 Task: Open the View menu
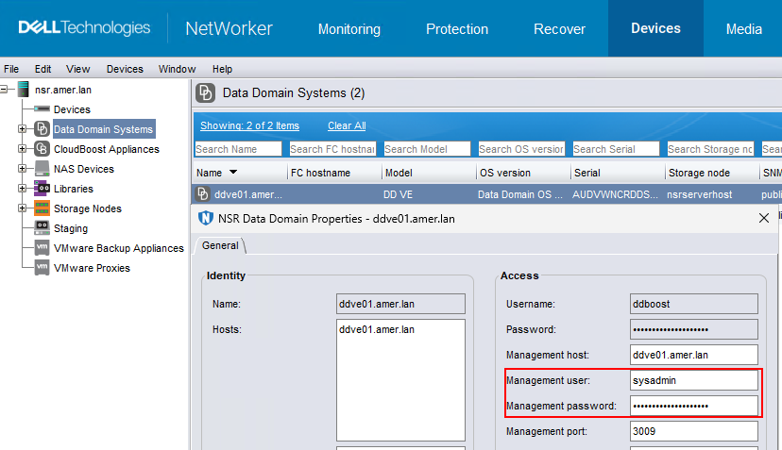(77, 69)
